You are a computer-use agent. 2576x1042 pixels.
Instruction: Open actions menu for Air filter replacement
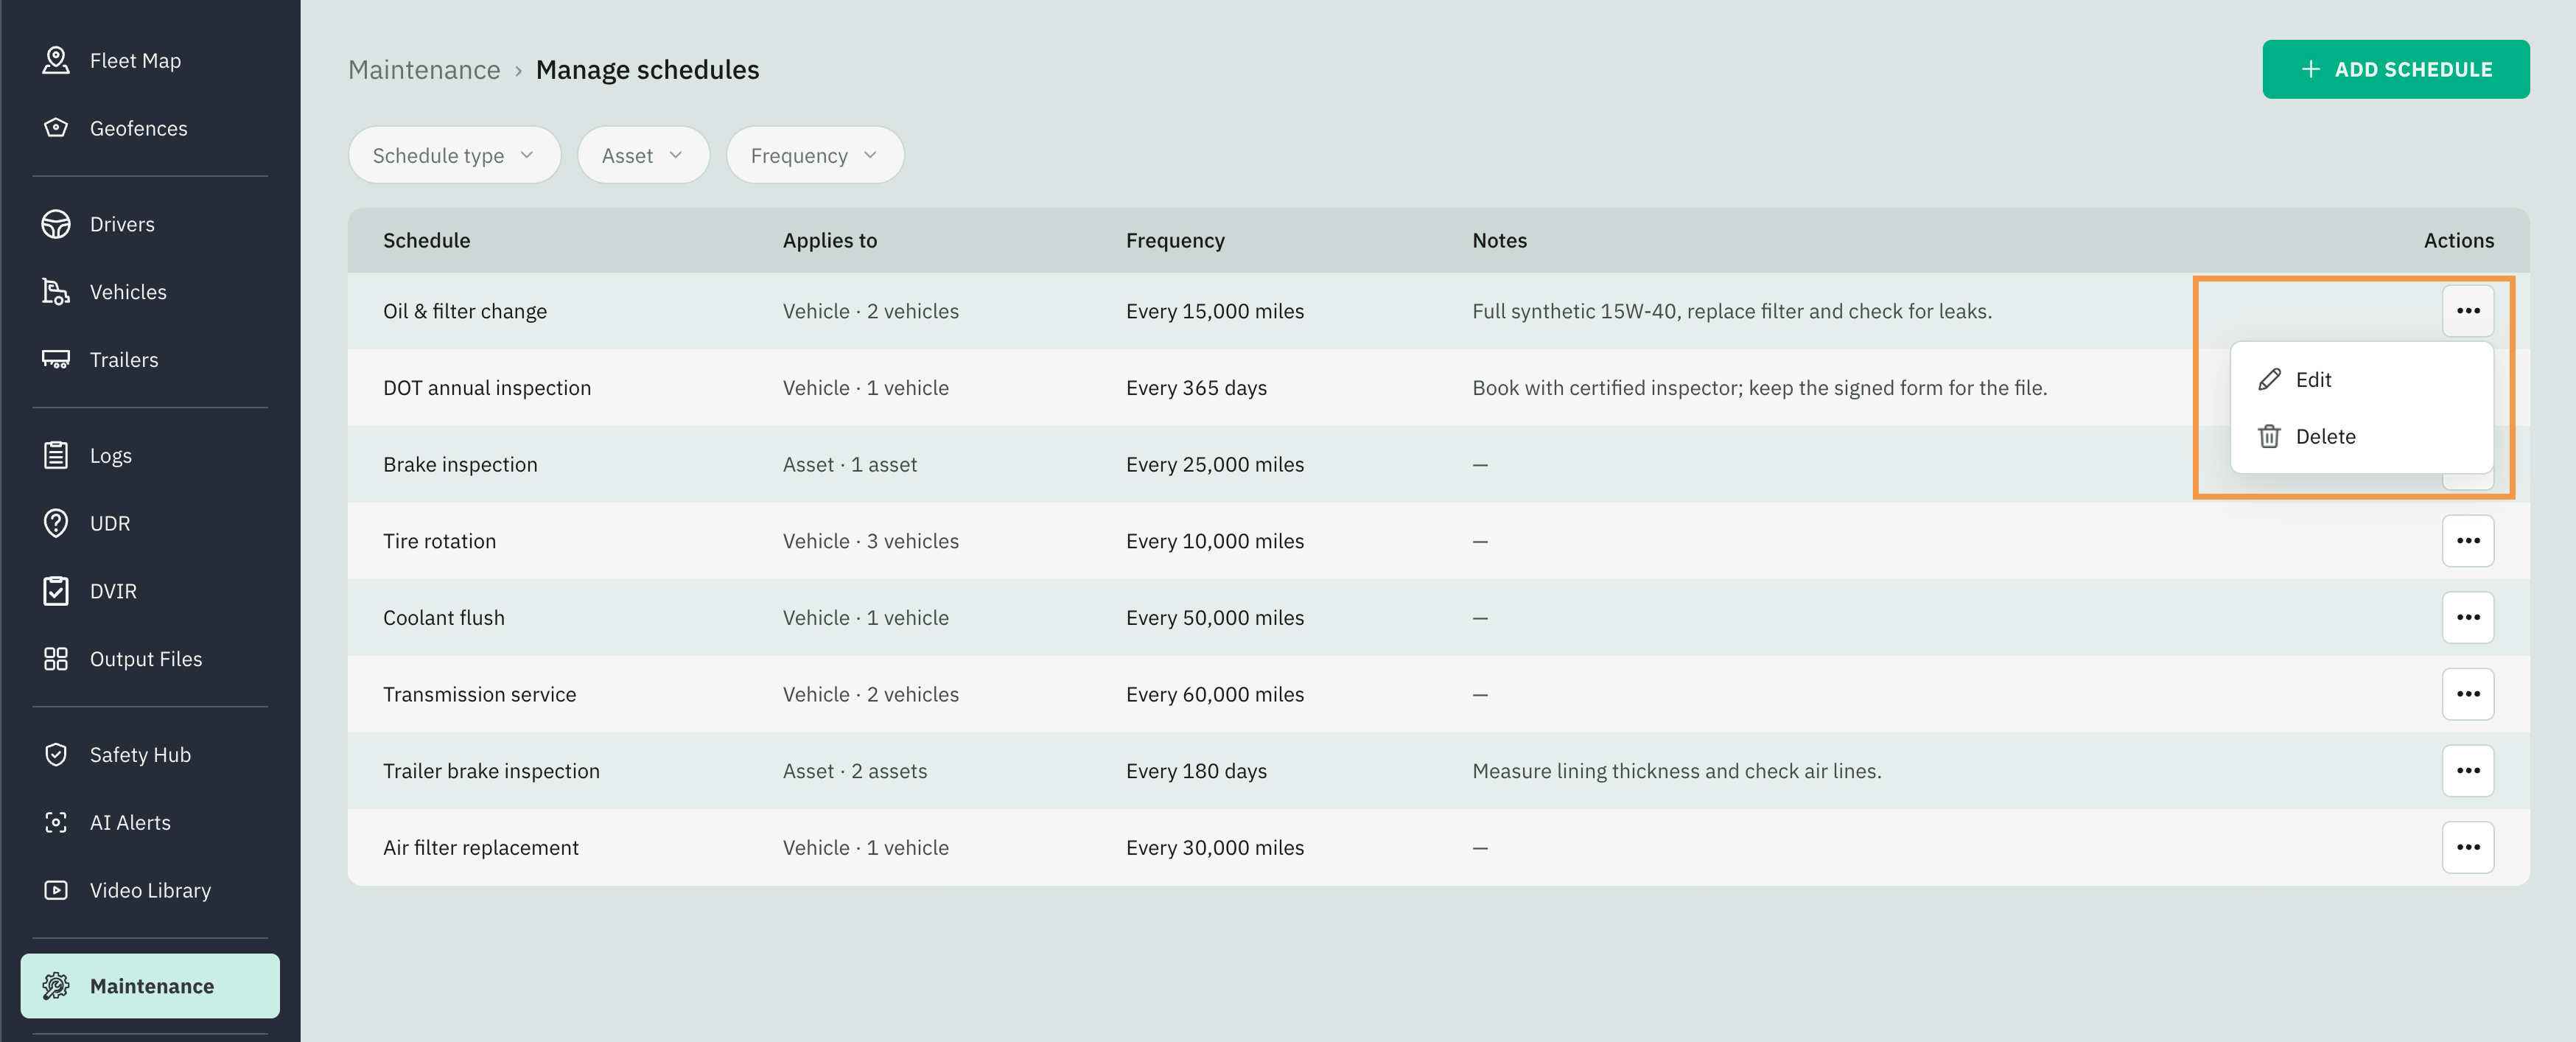[x=2468, y=847]
